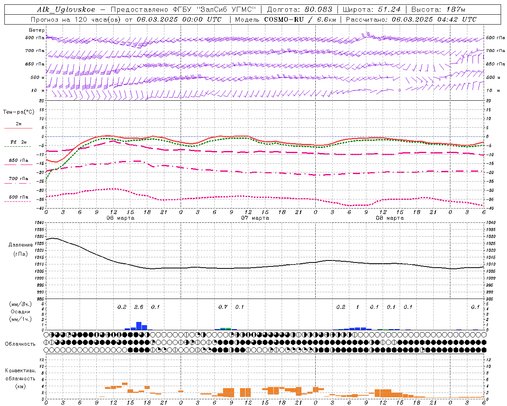This screenshot has height=406, width=507.
Task: Click the longitude value Долгота: 80.083
Action: [x=300, y=10]
